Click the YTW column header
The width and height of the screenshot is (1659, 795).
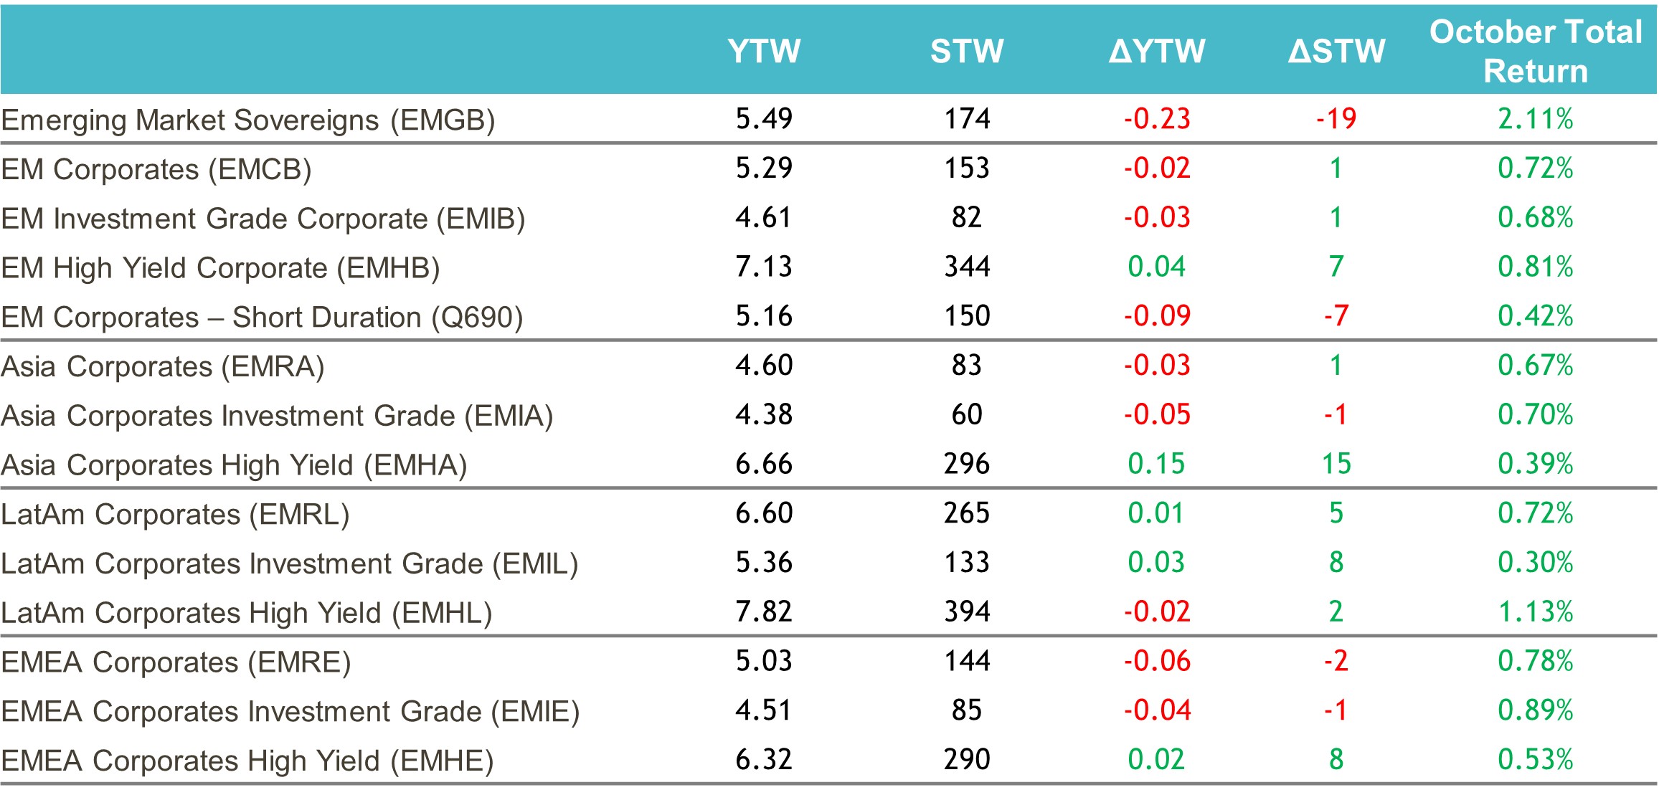coord(764,51)
